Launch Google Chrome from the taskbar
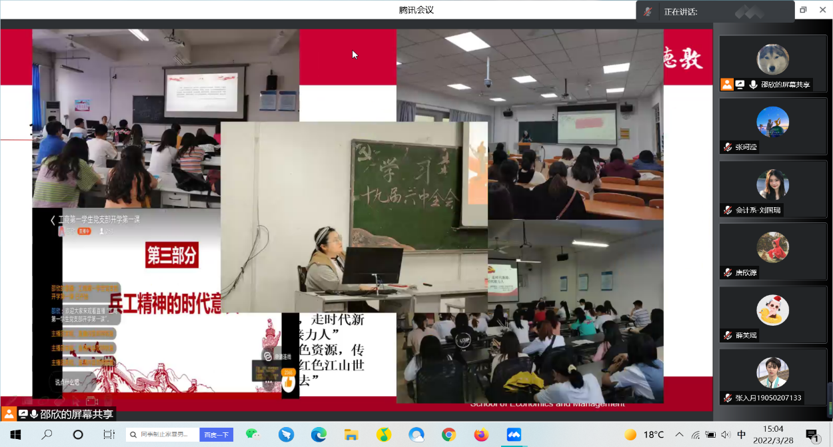Image resolution: width=833 pixels, height=447 pixels. click(448, 435)
